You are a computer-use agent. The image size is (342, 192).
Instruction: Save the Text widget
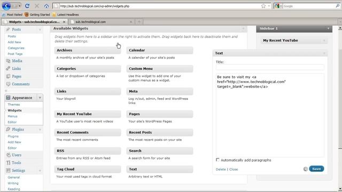(x=316, y=169)
